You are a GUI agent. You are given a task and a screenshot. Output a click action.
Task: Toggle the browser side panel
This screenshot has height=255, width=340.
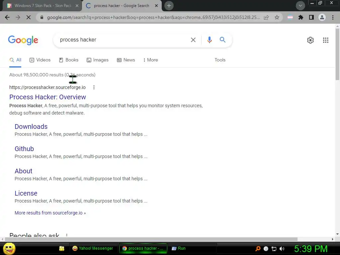pos(311,17)
